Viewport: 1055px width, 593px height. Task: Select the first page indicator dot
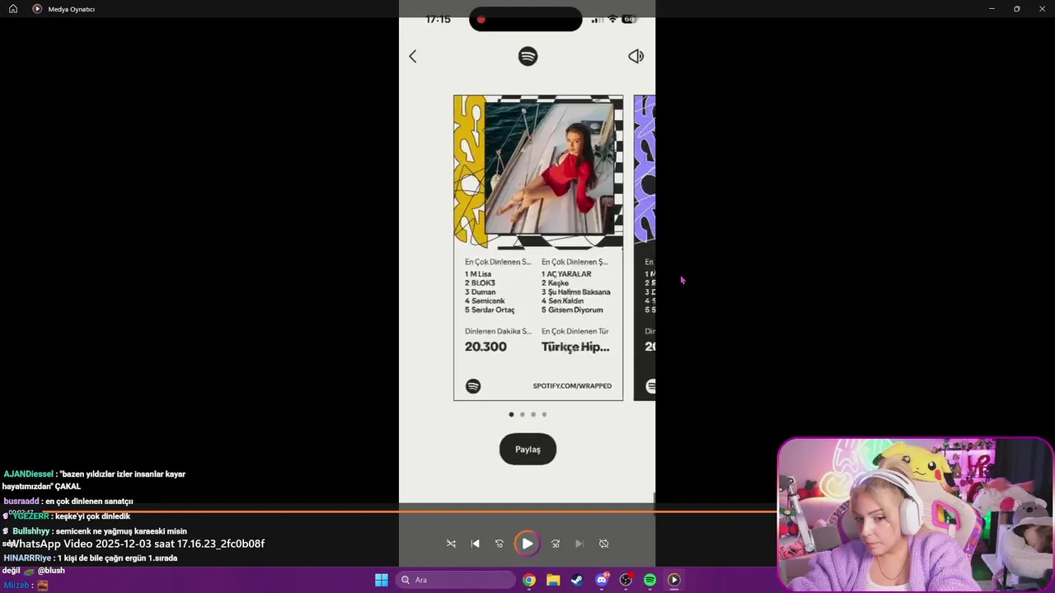pos(511,414)
